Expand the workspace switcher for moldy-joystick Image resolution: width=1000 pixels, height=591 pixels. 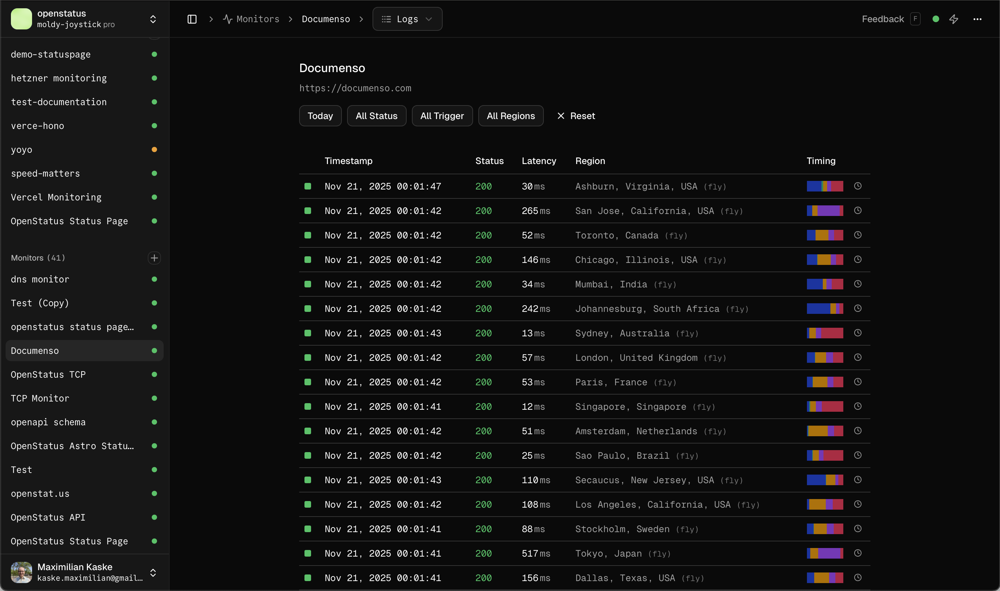pos(153,19)
